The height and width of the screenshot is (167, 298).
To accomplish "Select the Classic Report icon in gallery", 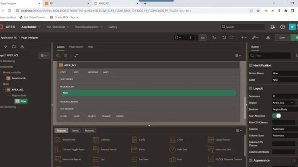I will click(210, 140).
